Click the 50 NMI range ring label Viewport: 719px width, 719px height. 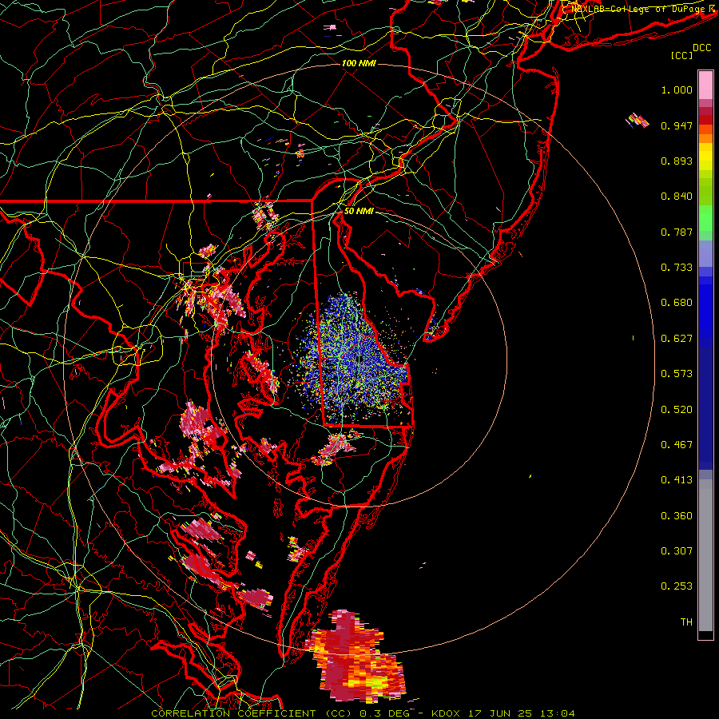click(x=359, y=211)
